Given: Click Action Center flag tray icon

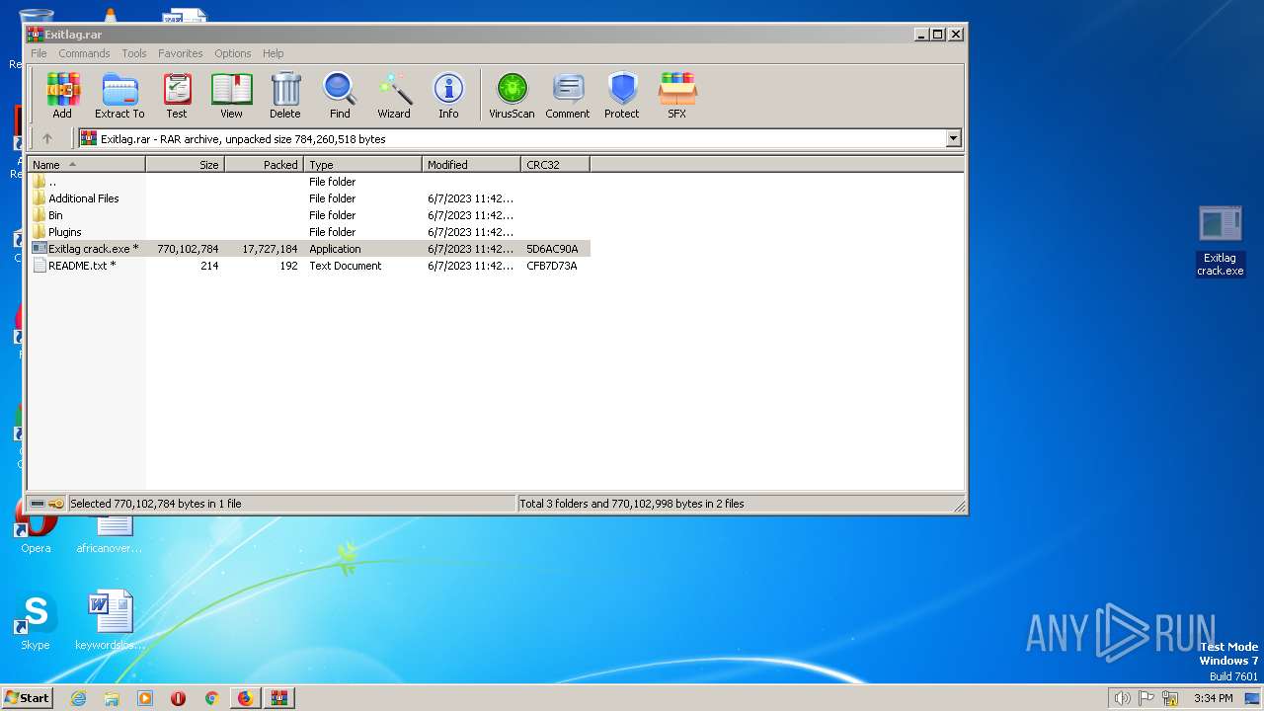Looking at the screenshot, I should pyautogui.click(x=1147, y=698).
